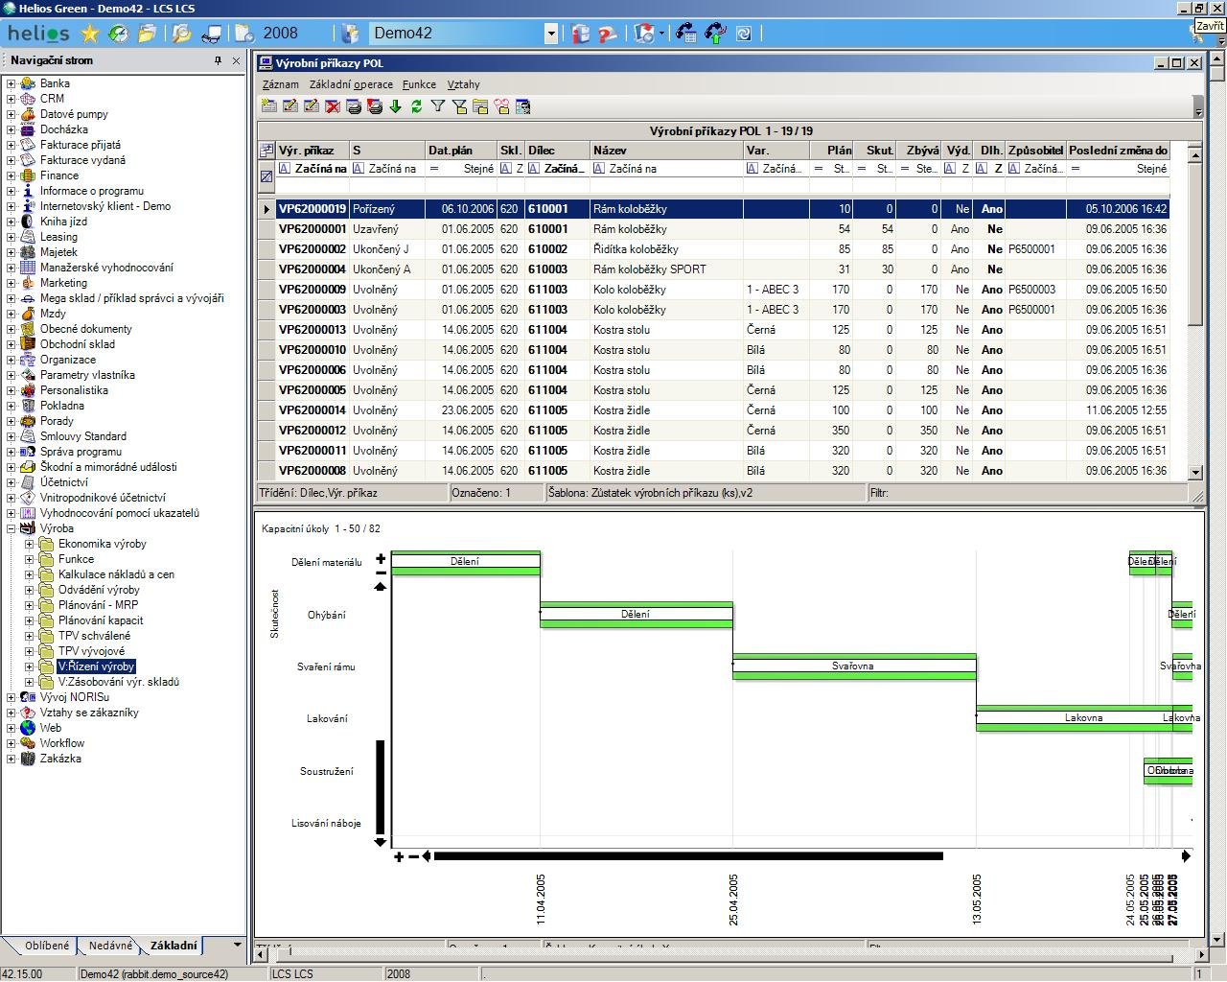Switch to the Základní tab
This screenshot has height=982, width=1227.
174,946
